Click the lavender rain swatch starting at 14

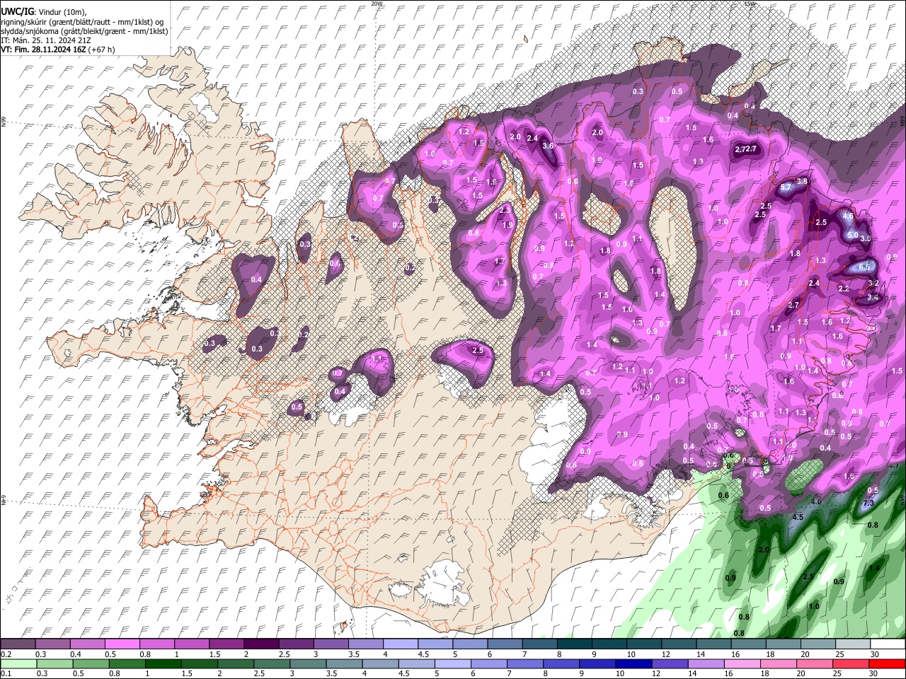coord(706,663)
